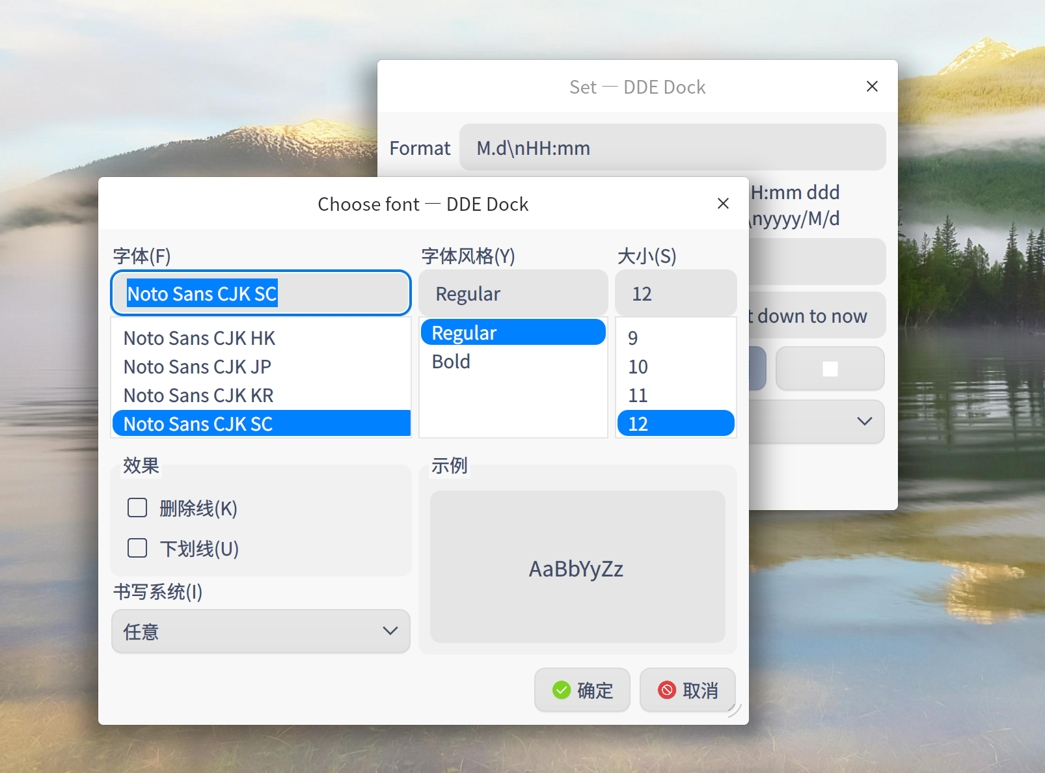
Task: Enable the 删除线 strikeout checkbox
Action: (137, 508)
